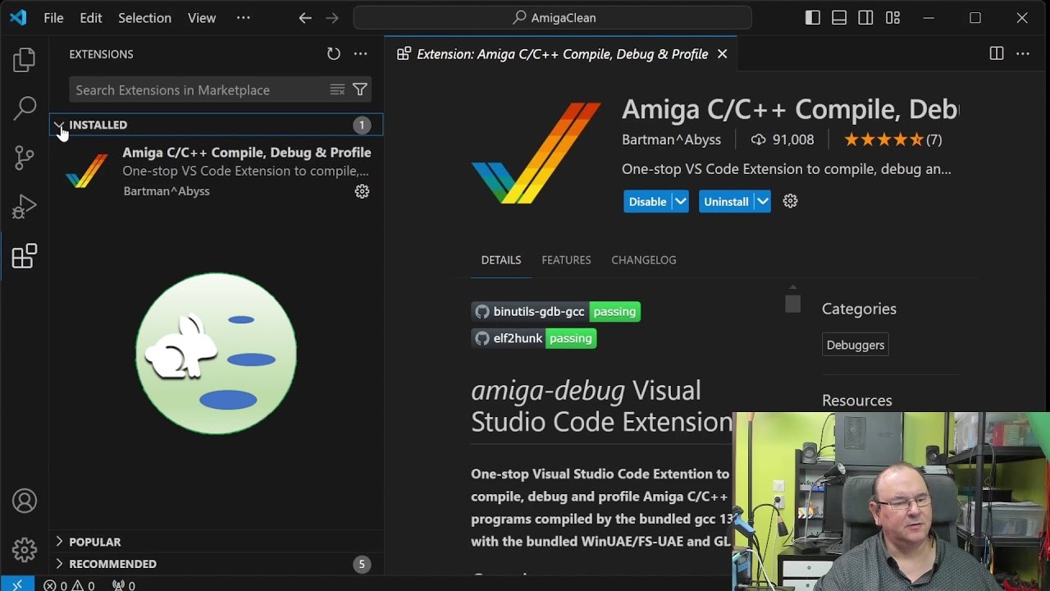Select the Extensions view icon
This screenshot has width=1050, height=591.
pos(25,256)
